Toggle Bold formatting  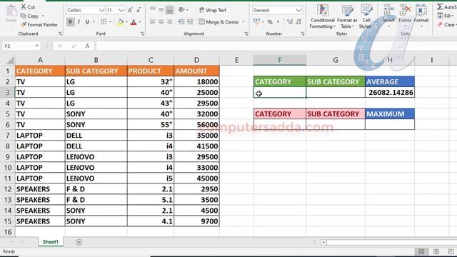pos(70,22)
